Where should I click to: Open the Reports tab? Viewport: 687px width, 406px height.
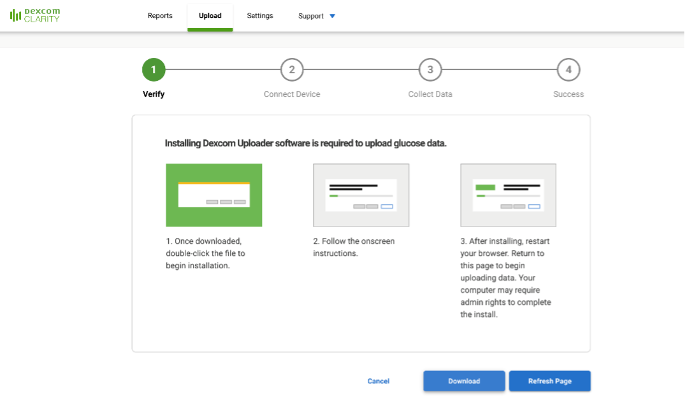160,16
